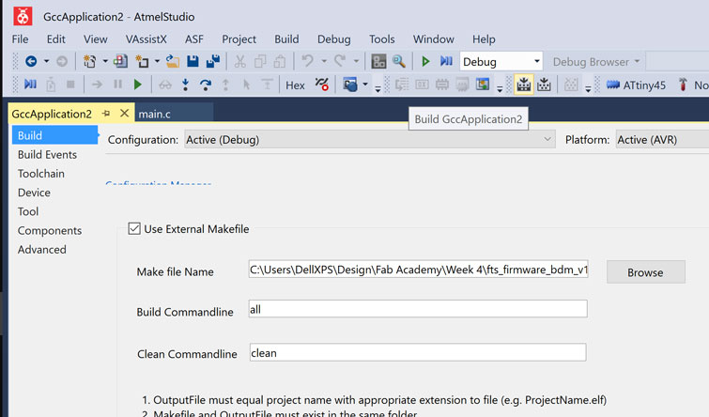The image size is (709, 417).
Task: Open the Window menu
Action: (433, 39)
